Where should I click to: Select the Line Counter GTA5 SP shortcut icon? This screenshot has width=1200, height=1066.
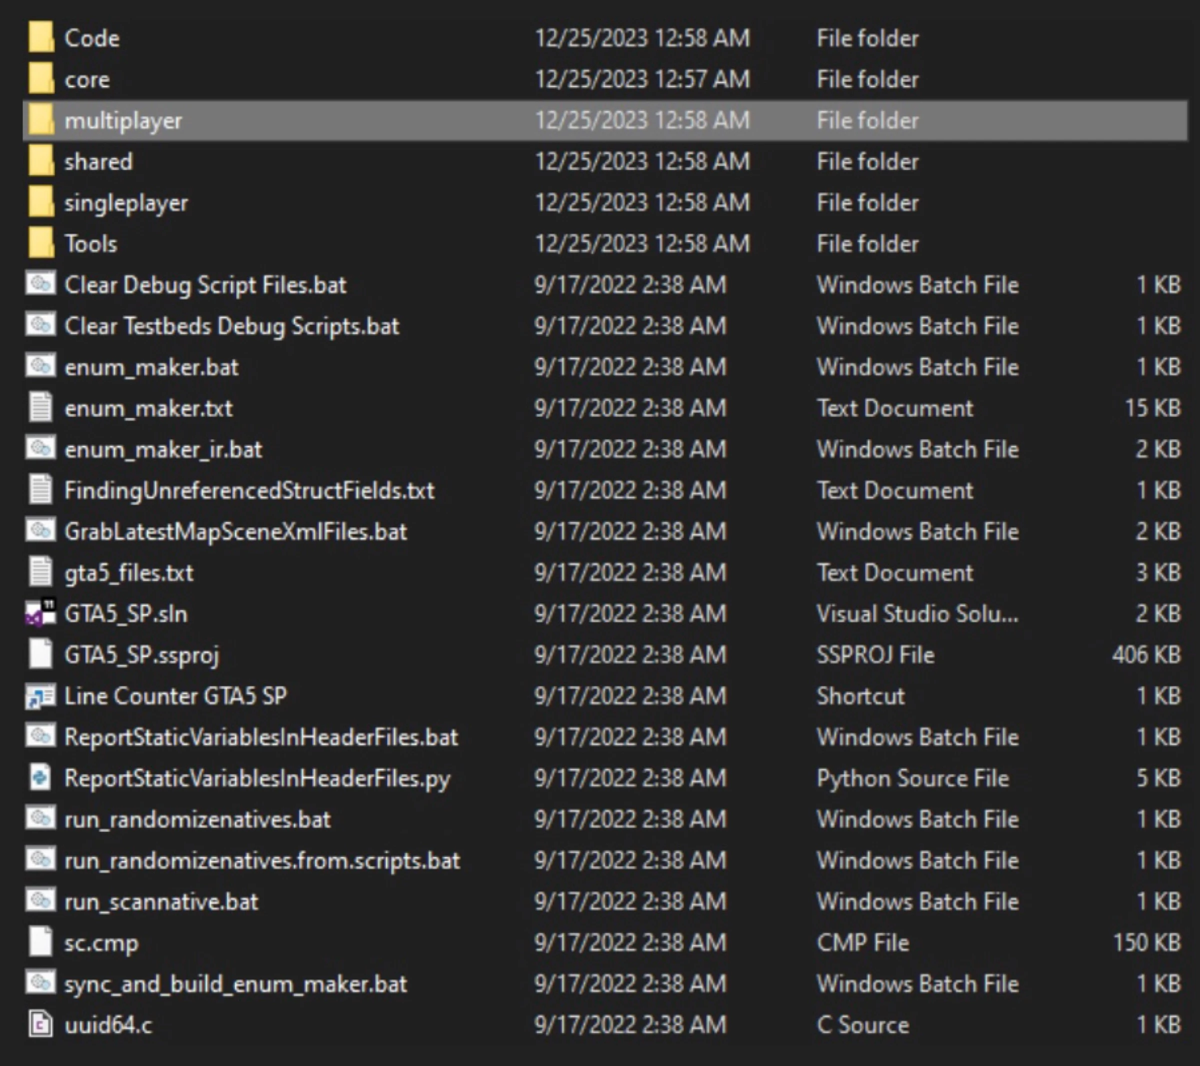tap(40, 696)
